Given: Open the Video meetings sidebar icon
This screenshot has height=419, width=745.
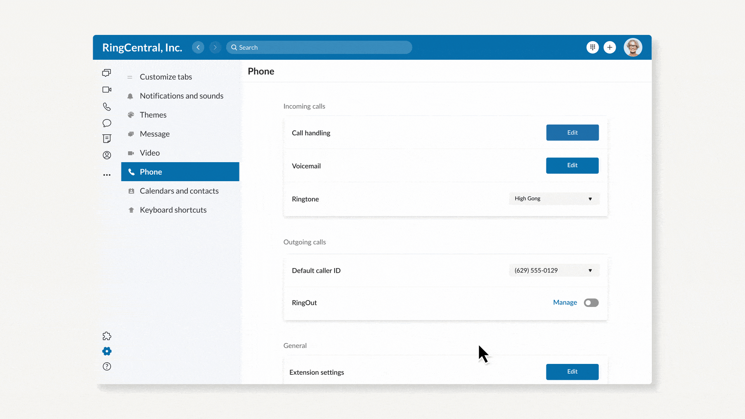Looking at the screenshot, I should point(107,90).
